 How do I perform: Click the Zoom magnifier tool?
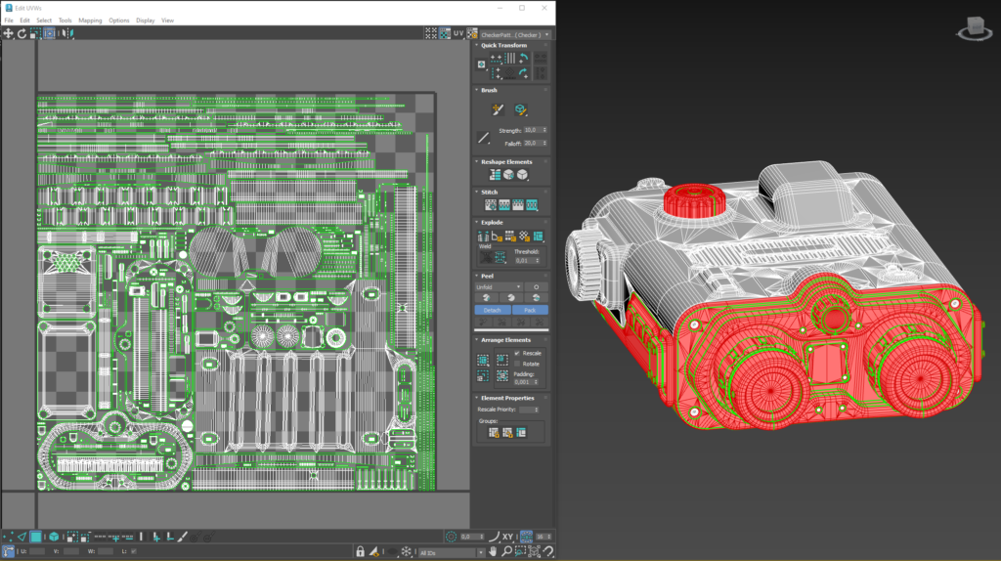(504, 552)
